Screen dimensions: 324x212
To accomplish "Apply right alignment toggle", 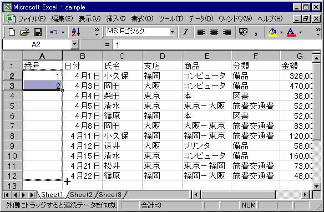I will pos(227,32).
